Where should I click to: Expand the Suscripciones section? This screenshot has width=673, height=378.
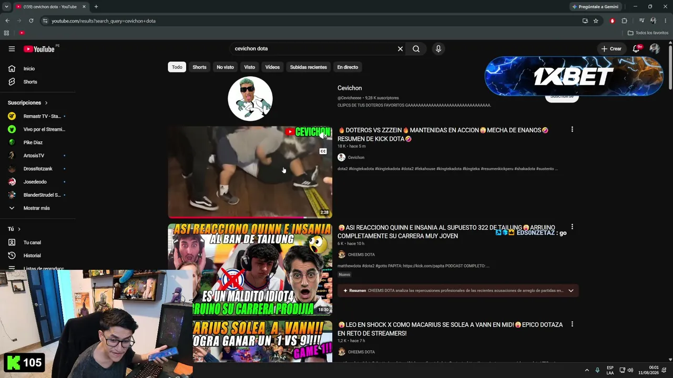click(28, 103)
